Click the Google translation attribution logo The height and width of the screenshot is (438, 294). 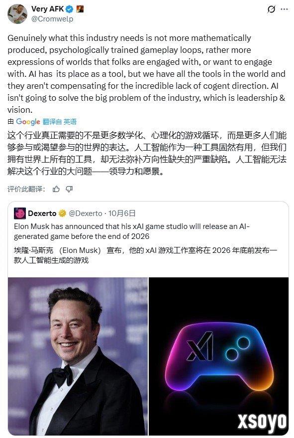(x=28, y=122)
